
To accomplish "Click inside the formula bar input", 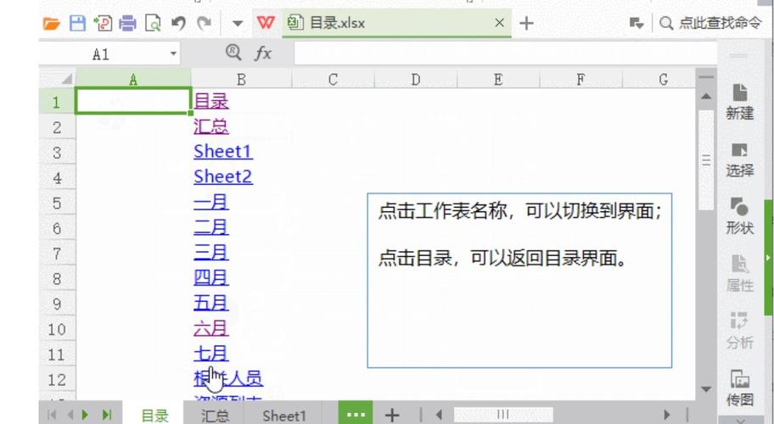I will (505, 53).
